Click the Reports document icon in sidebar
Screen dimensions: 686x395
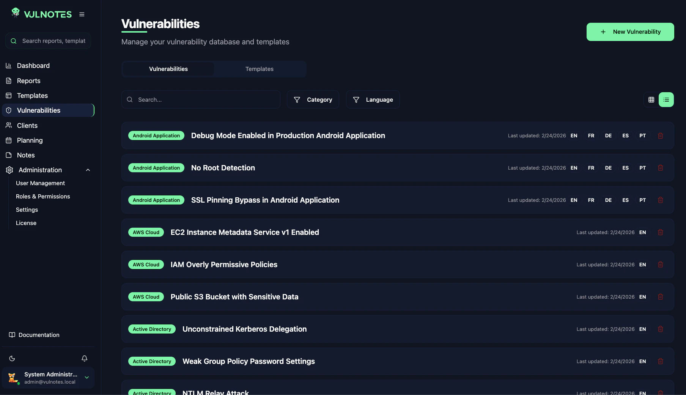9,81
